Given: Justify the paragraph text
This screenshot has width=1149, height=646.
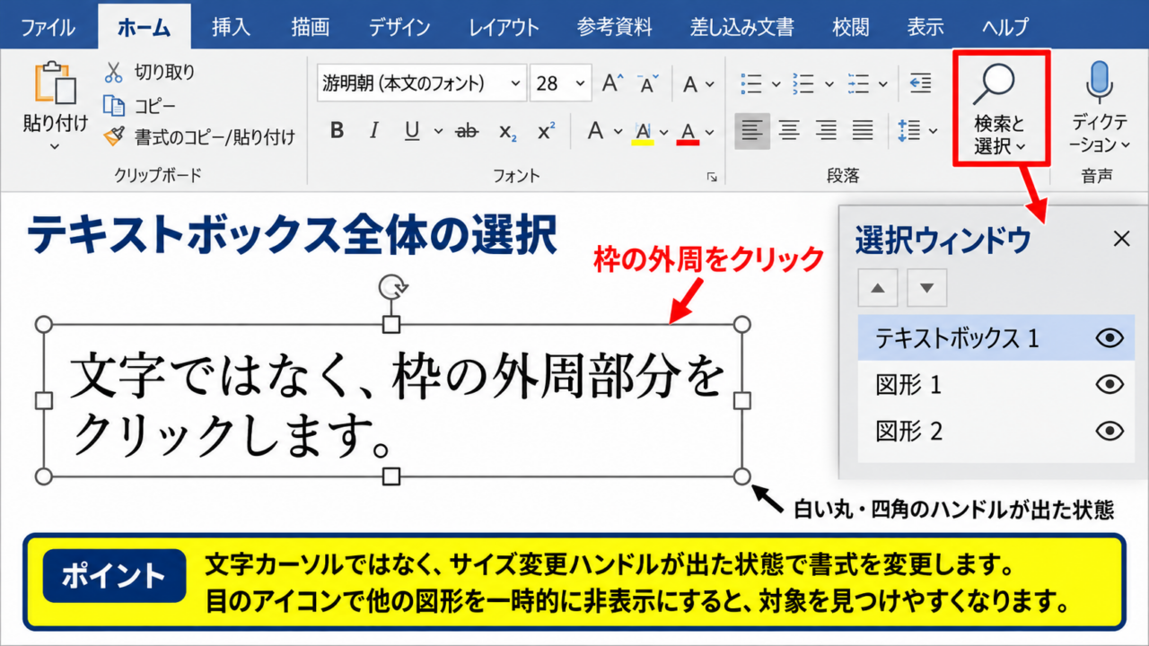Looking at the screenshot, I should pyautogui.click(x=863, y=131).
